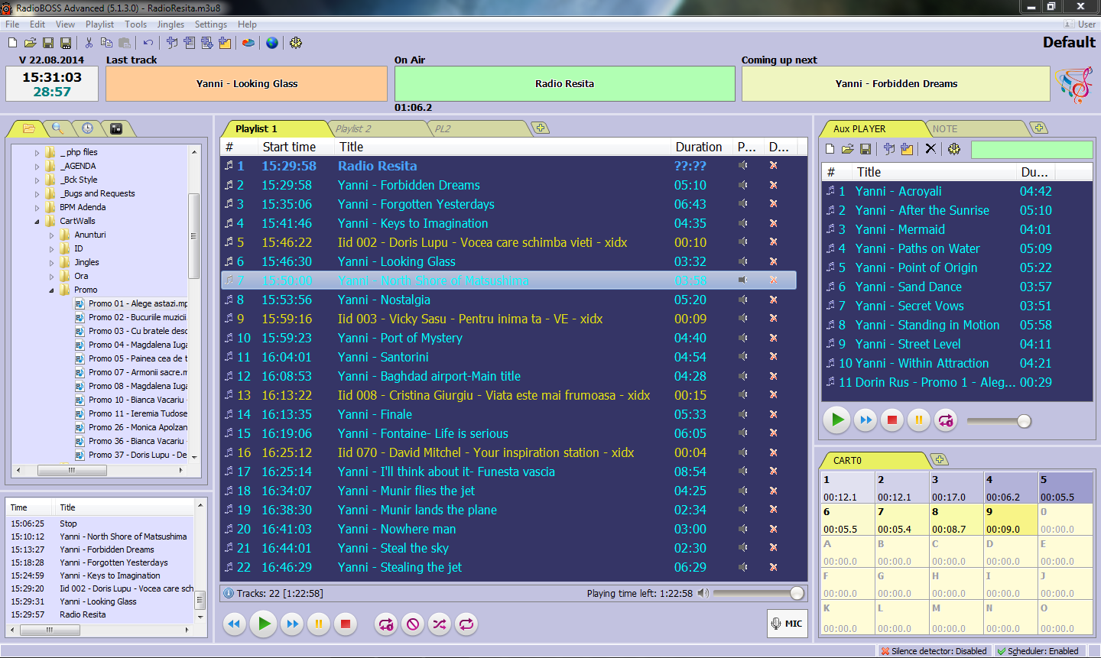1101x658 pixels.
Task: Click Add folder icon in main toolbar
Action: click(225, 43)
